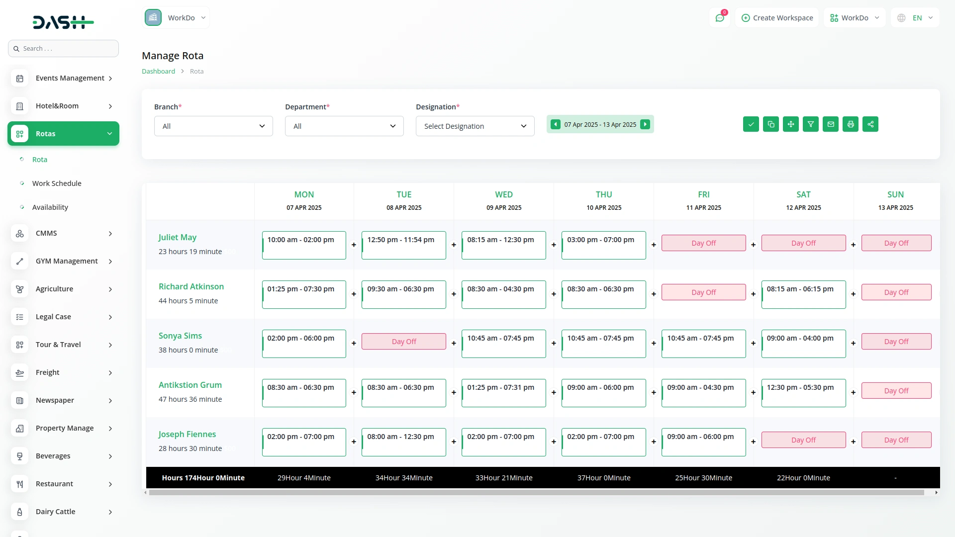Open the Branch dropdown
The width and height of the screenshot is (955, 537).
(213, 126)
